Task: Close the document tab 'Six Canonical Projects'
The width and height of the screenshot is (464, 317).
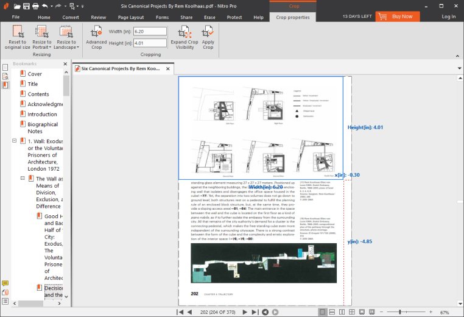Action: click(168, 69)
